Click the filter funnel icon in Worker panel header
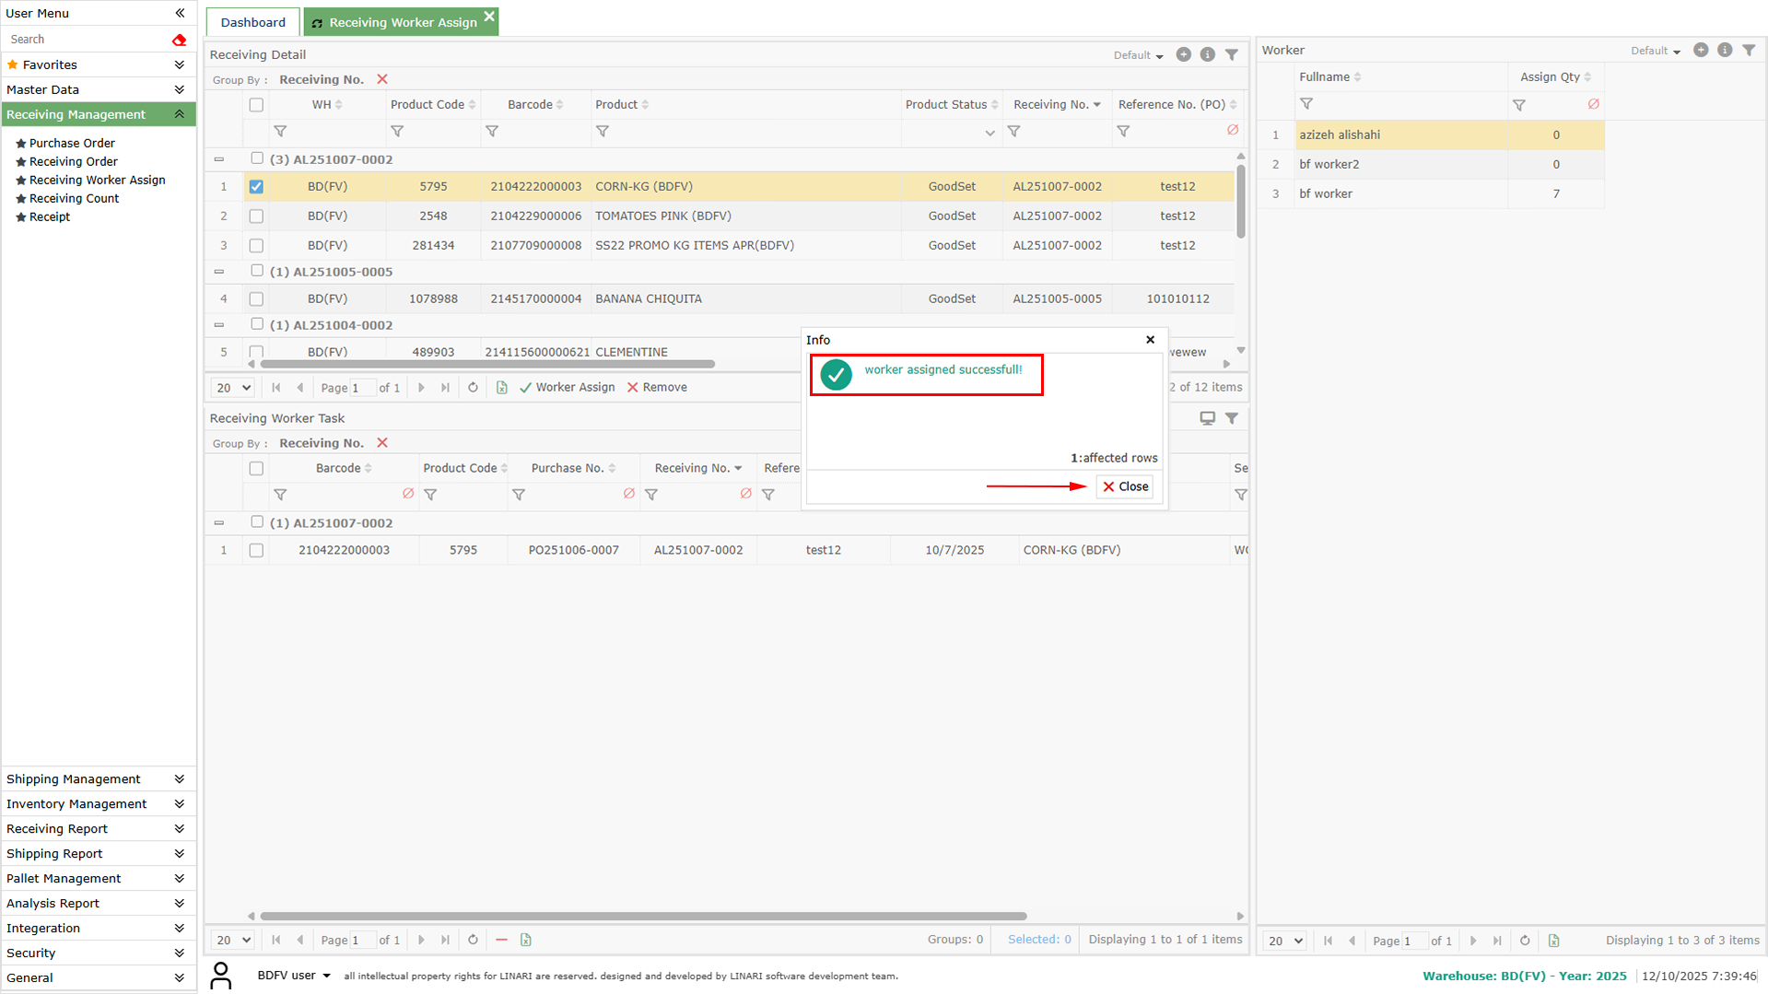The width and height of the screenshot is (1768, 994). click(1748, 50)
